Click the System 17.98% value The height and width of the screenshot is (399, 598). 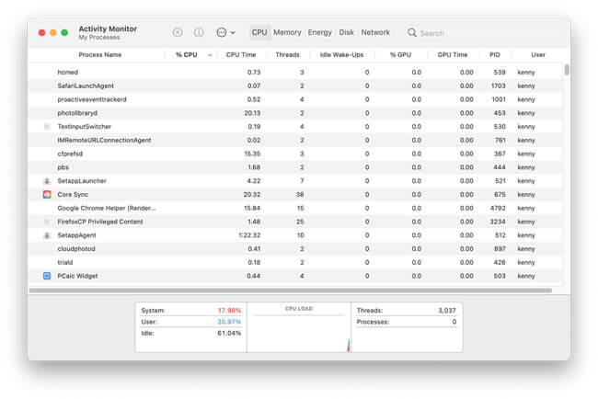click(x=229, y=311)
